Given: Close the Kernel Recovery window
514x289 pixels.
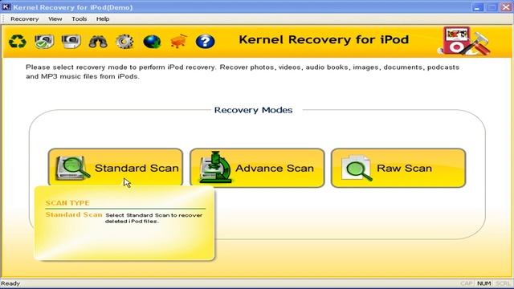Looking at the screenshot, I should [x=506, y=7].
